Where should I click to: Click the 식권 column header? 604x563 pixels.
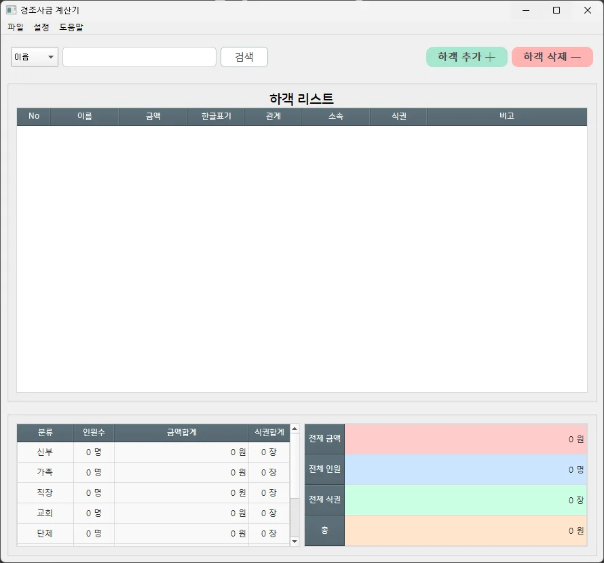[398, 116]
